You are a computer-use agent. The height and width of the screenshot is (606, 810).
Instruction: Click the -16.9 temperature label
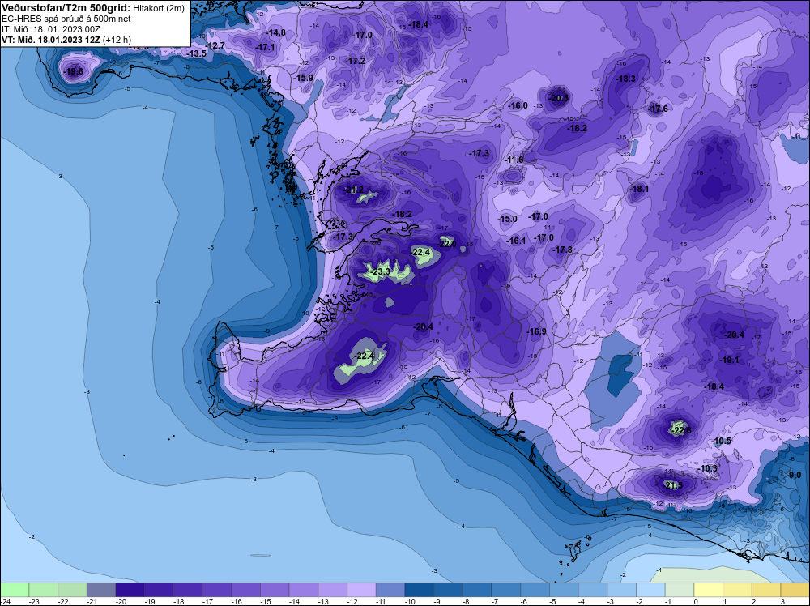click(x=537, y=331)
